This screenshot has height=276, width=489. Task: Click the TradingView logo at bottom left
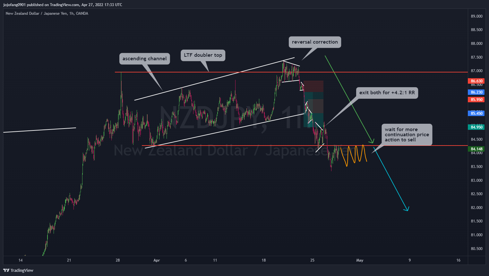pyautogui.click(x=18, y=270)
